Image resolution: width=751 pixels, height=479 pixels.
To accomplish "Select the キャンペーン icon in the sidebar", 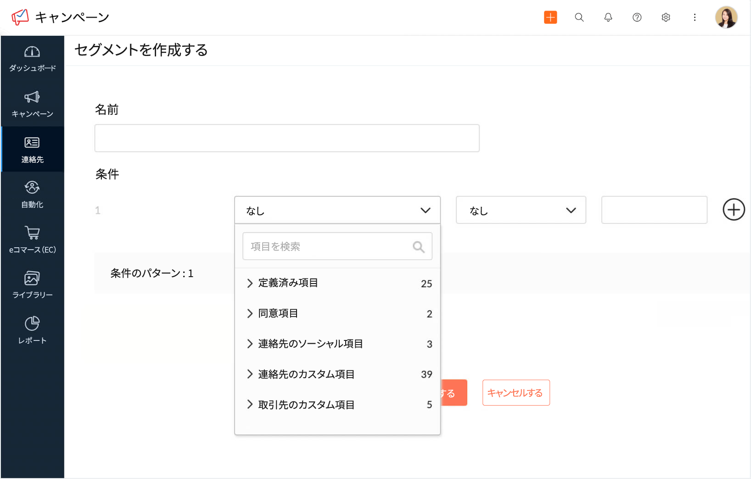I will point(32,104).
